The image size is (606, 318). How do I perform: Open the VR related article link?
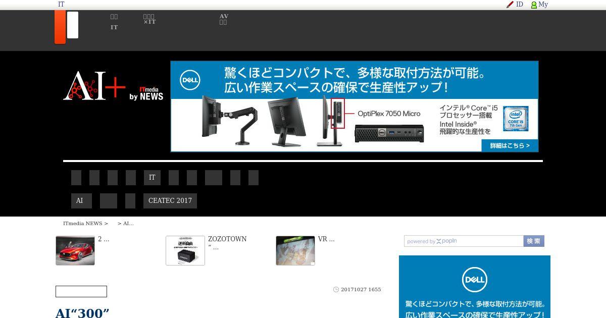click(x=326, y=239)
